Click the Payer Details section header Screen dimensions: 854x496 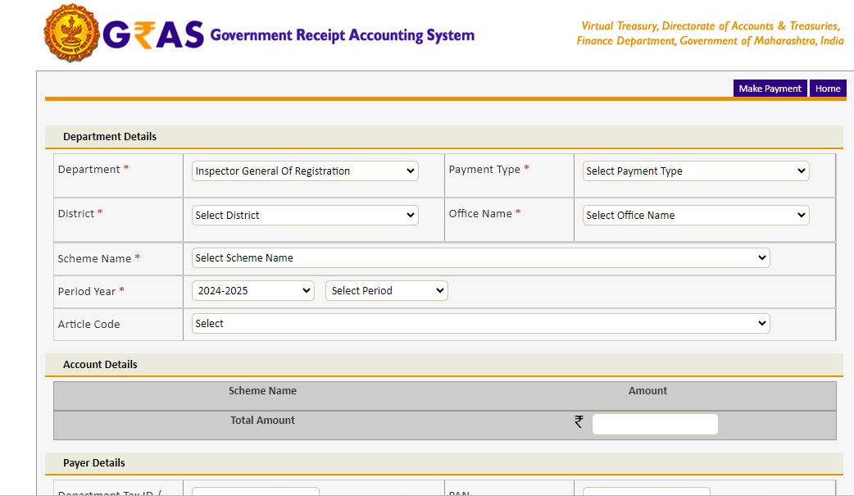tap(93, 463)
